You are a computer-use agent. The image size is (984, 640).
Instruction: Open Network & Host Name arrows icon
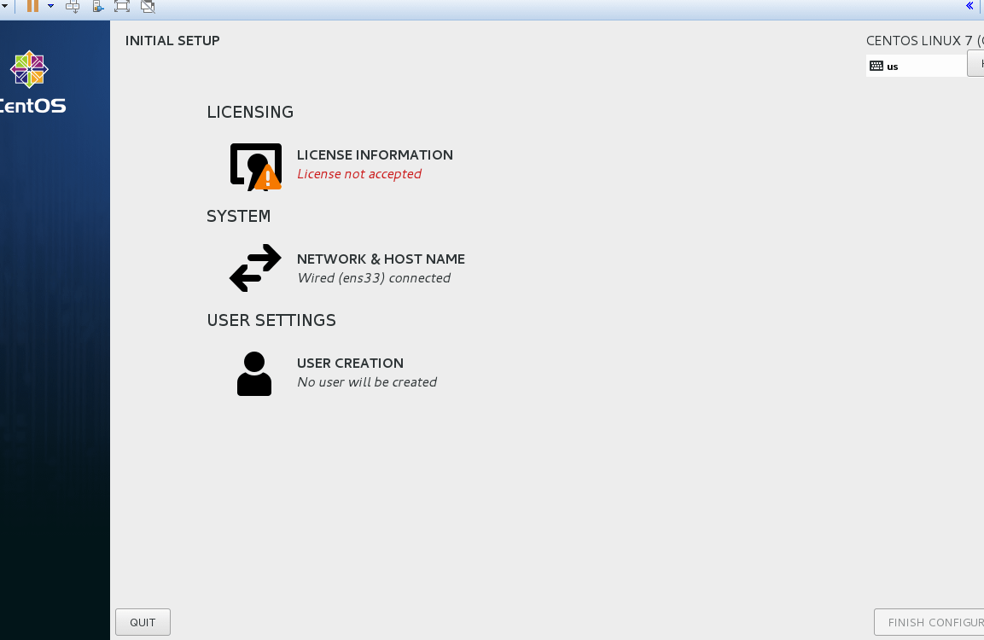[255, 268]
